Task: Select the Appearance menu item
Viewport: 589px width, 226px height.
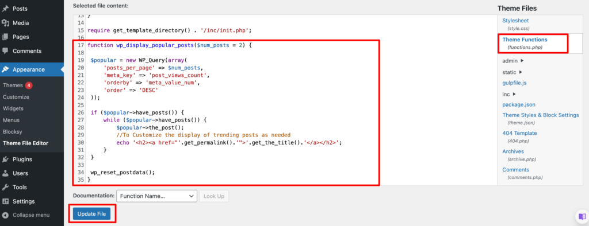Action: (32, 69)
